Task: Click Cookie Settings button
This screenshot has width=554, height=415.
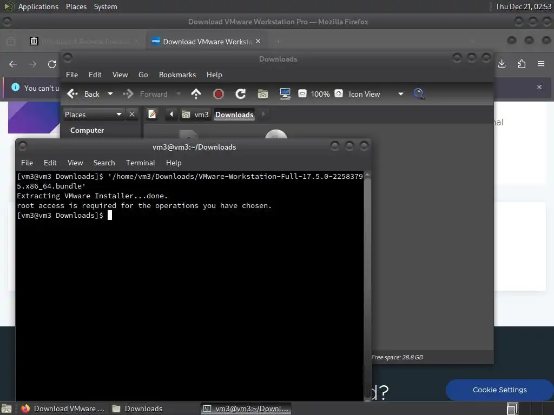Action: (x=499, y=390)
